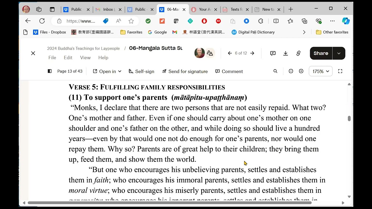Open the comments panel icon

click(x=273, y=53)
